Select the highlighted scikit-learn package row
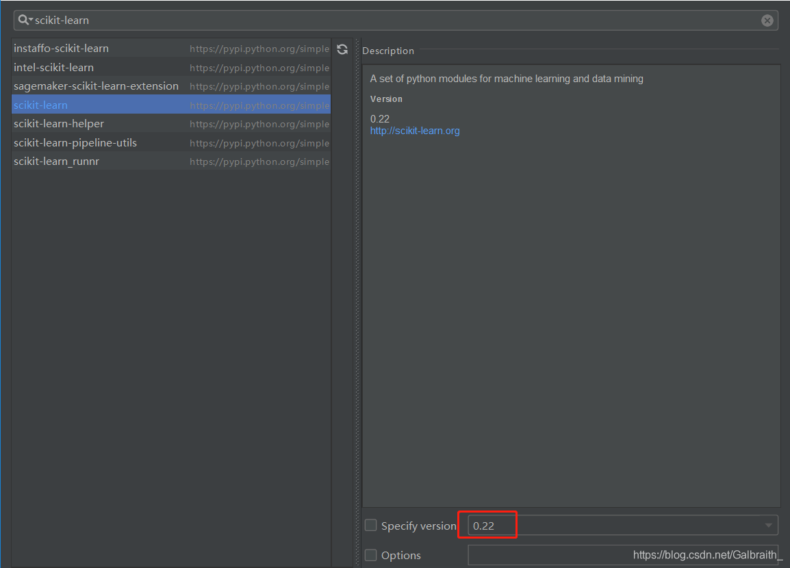Viewport: 790px width, 568px height. (170, 105)
